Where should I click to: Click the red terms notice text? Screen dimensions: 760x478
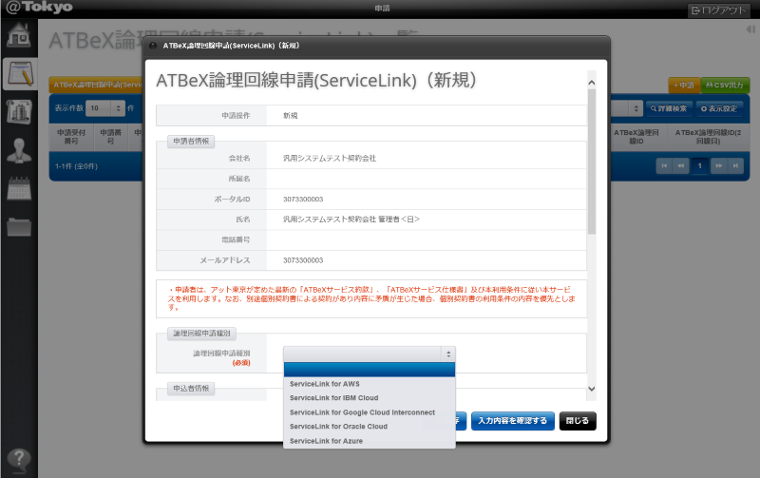coord(371,298)
